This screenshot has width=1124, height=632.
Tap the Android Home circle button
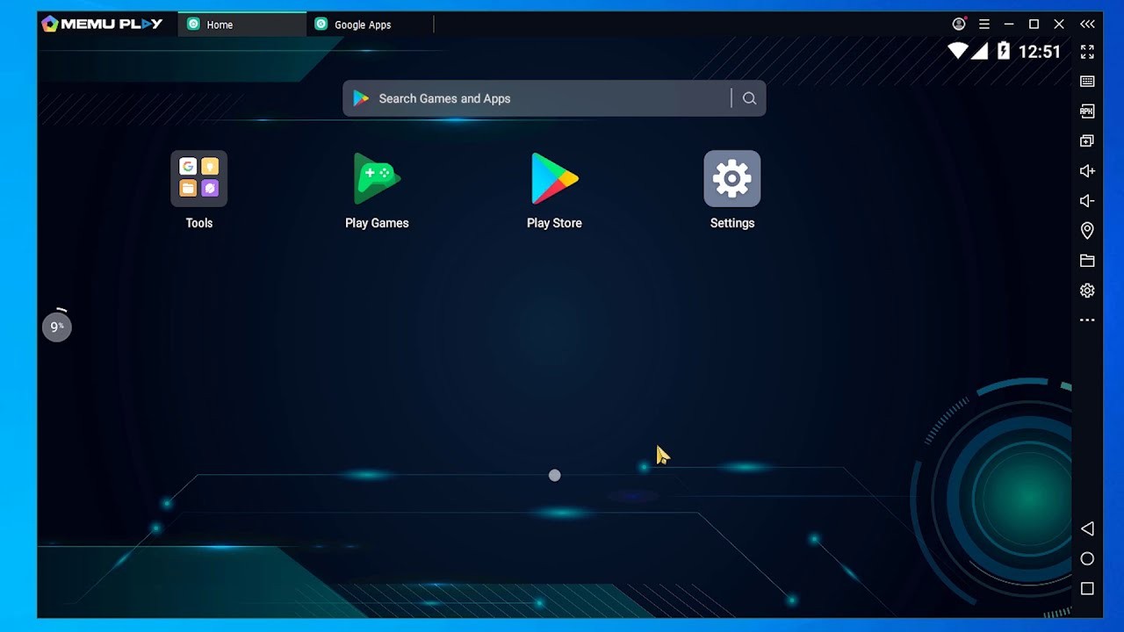[1087, 559]
